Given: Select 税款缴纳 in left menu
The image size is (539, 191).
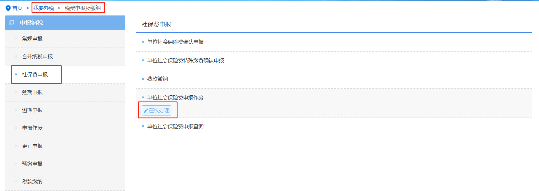Looking at the screenshot, I should click(x=32, y=182).
